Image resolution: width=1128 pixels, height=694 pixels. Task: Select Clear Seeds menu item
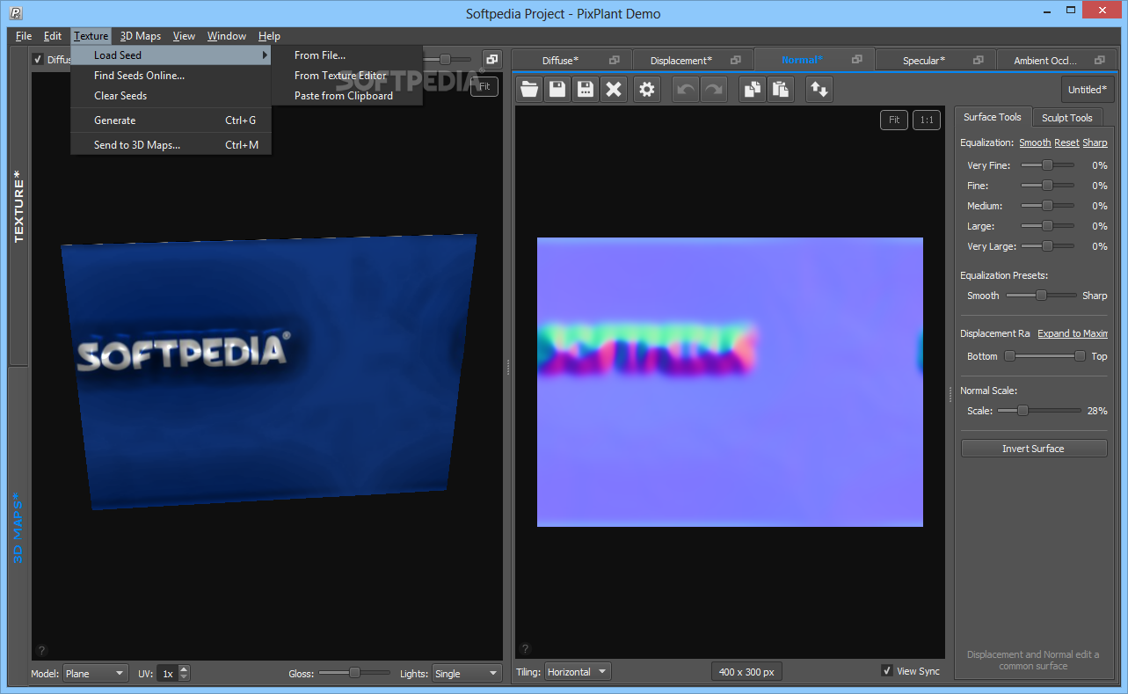click(x=171, y=96)
